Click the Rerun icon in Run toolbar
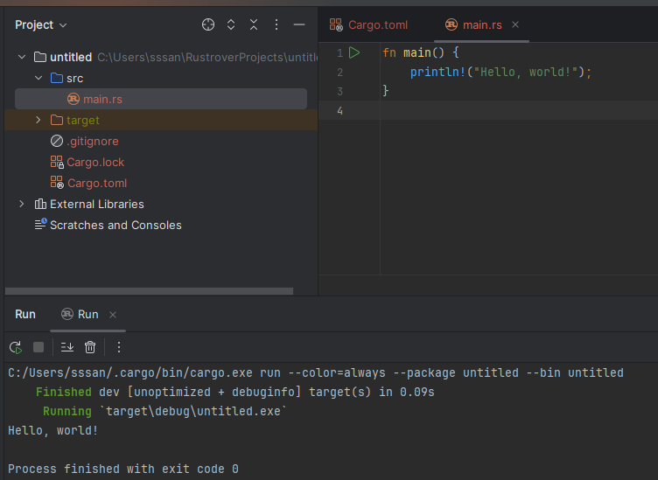This screenshot has height=480, width=658. [16, 347]
